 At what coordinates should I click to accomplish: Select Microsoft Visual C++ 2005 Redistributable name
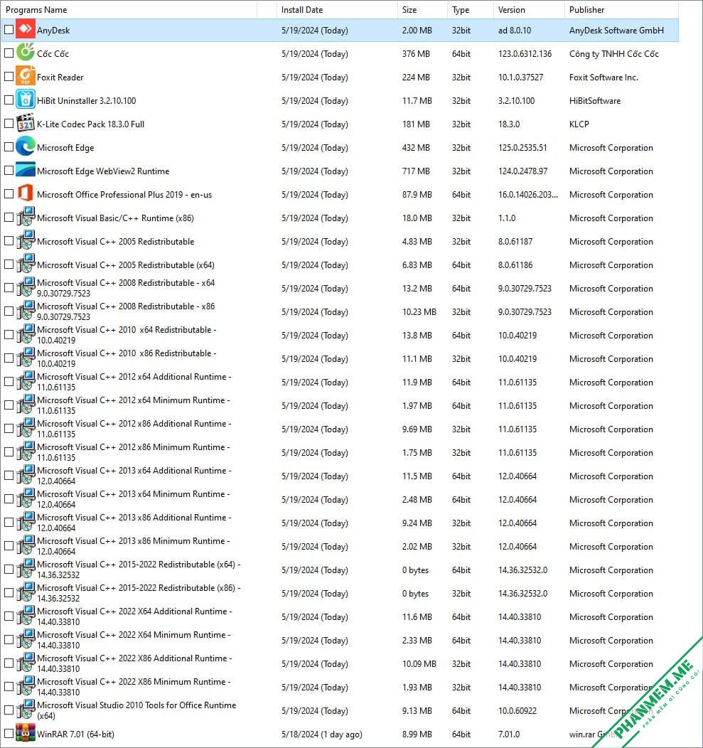click(x=115, y=241)
